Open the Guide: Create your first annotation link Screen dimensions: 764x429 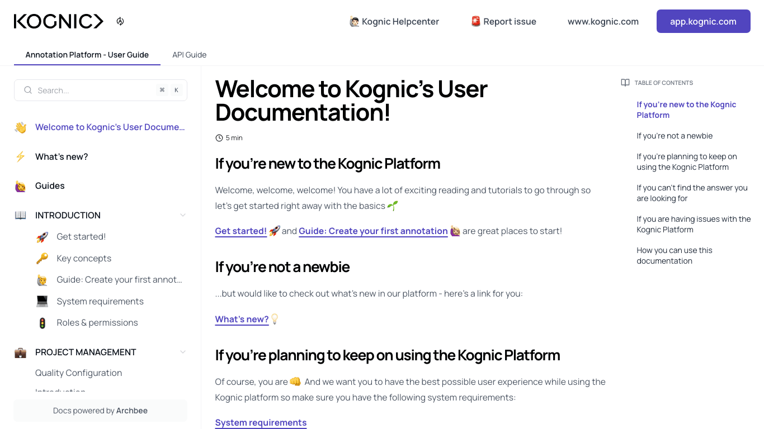click(x=372, y=231)
